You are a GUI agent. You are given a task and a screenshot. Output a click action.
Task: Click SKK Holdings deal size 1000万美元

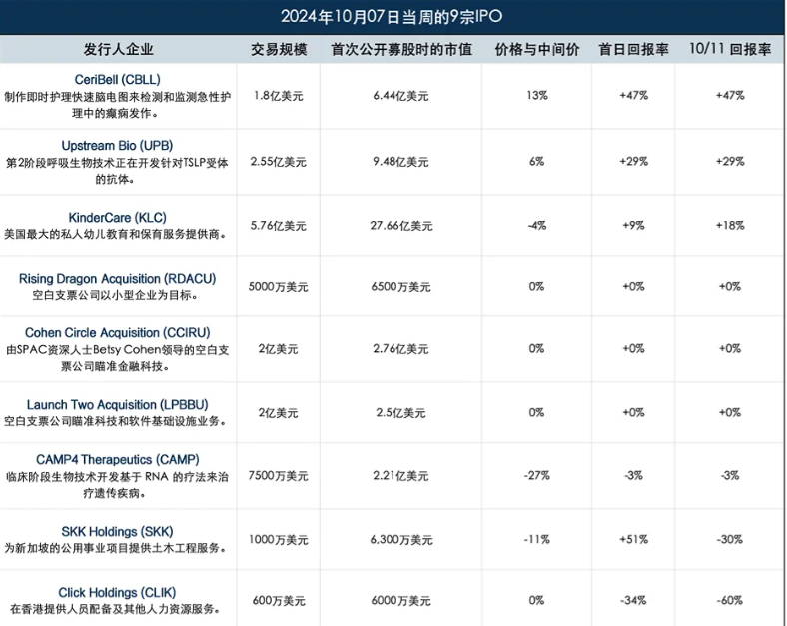(278, 540)
